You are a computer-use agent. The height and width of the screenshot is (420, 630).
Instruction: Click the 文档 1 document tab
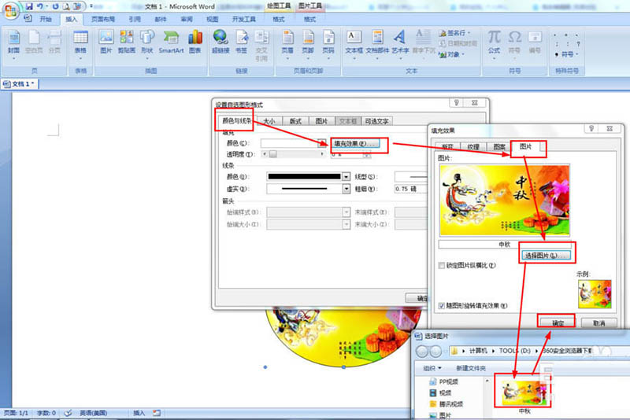pos(20,84)
